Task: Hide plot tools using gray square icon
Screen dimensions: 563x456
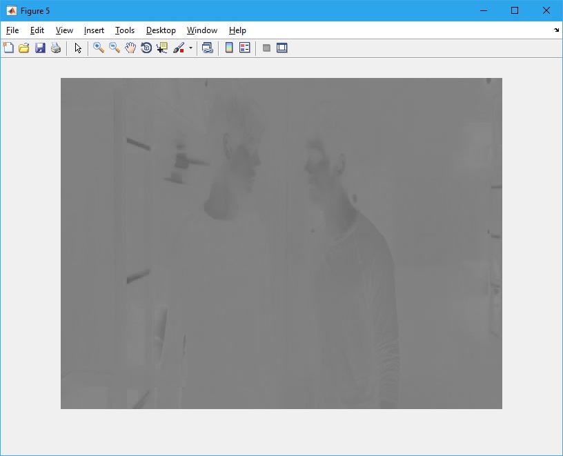Action: point(266,48)
